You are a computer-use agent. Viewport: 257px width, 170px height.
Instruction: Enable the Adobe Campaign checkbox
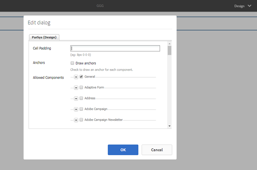(81, 109)
